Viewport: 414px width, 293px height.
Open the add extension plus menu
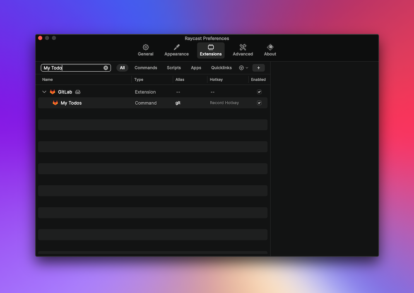click(x=258, y=67)
